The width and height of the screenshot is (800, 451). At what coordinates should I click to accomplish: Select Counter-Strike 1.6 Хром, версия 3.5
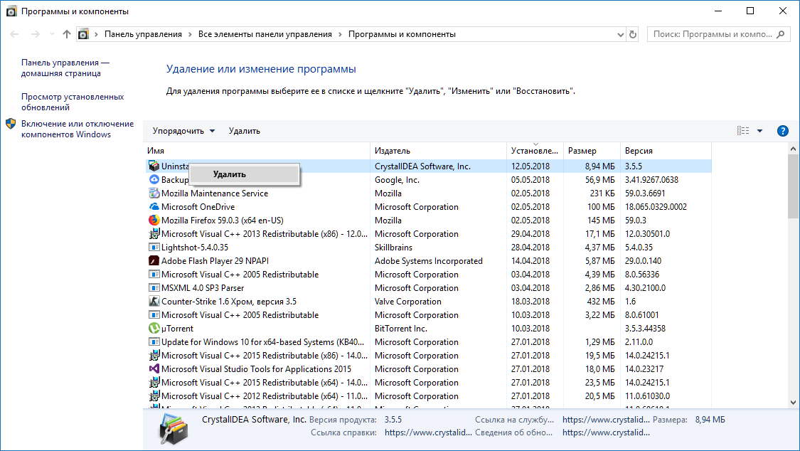click(x=229, y=301)
